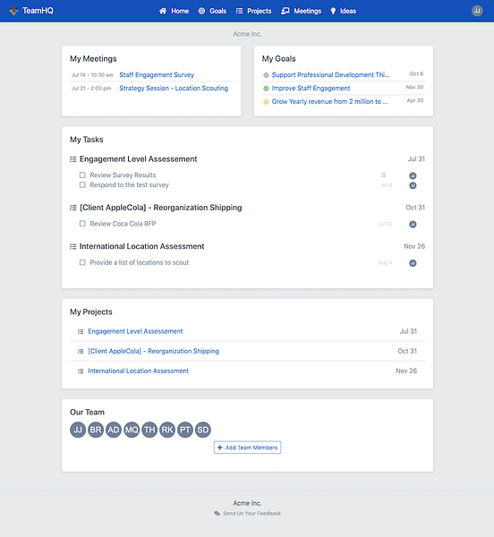Click Engagement Level Assessement heading in My Tasks

[x=139, y=159]
